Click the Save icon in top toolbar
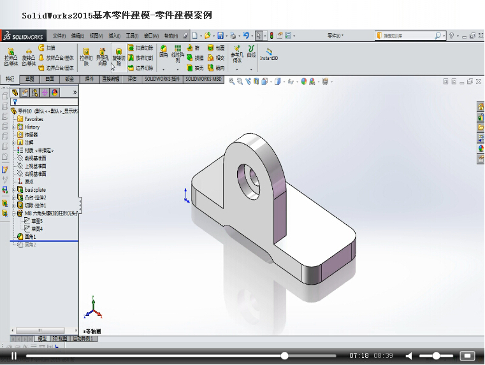The width and height of the screenshot is (485, 365). (221, 36)
